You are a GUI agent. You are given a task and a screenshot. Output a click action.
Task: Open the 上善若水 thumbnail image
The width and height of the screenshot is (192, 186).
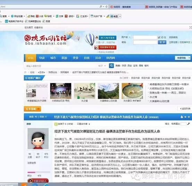(x=84, y=91)
